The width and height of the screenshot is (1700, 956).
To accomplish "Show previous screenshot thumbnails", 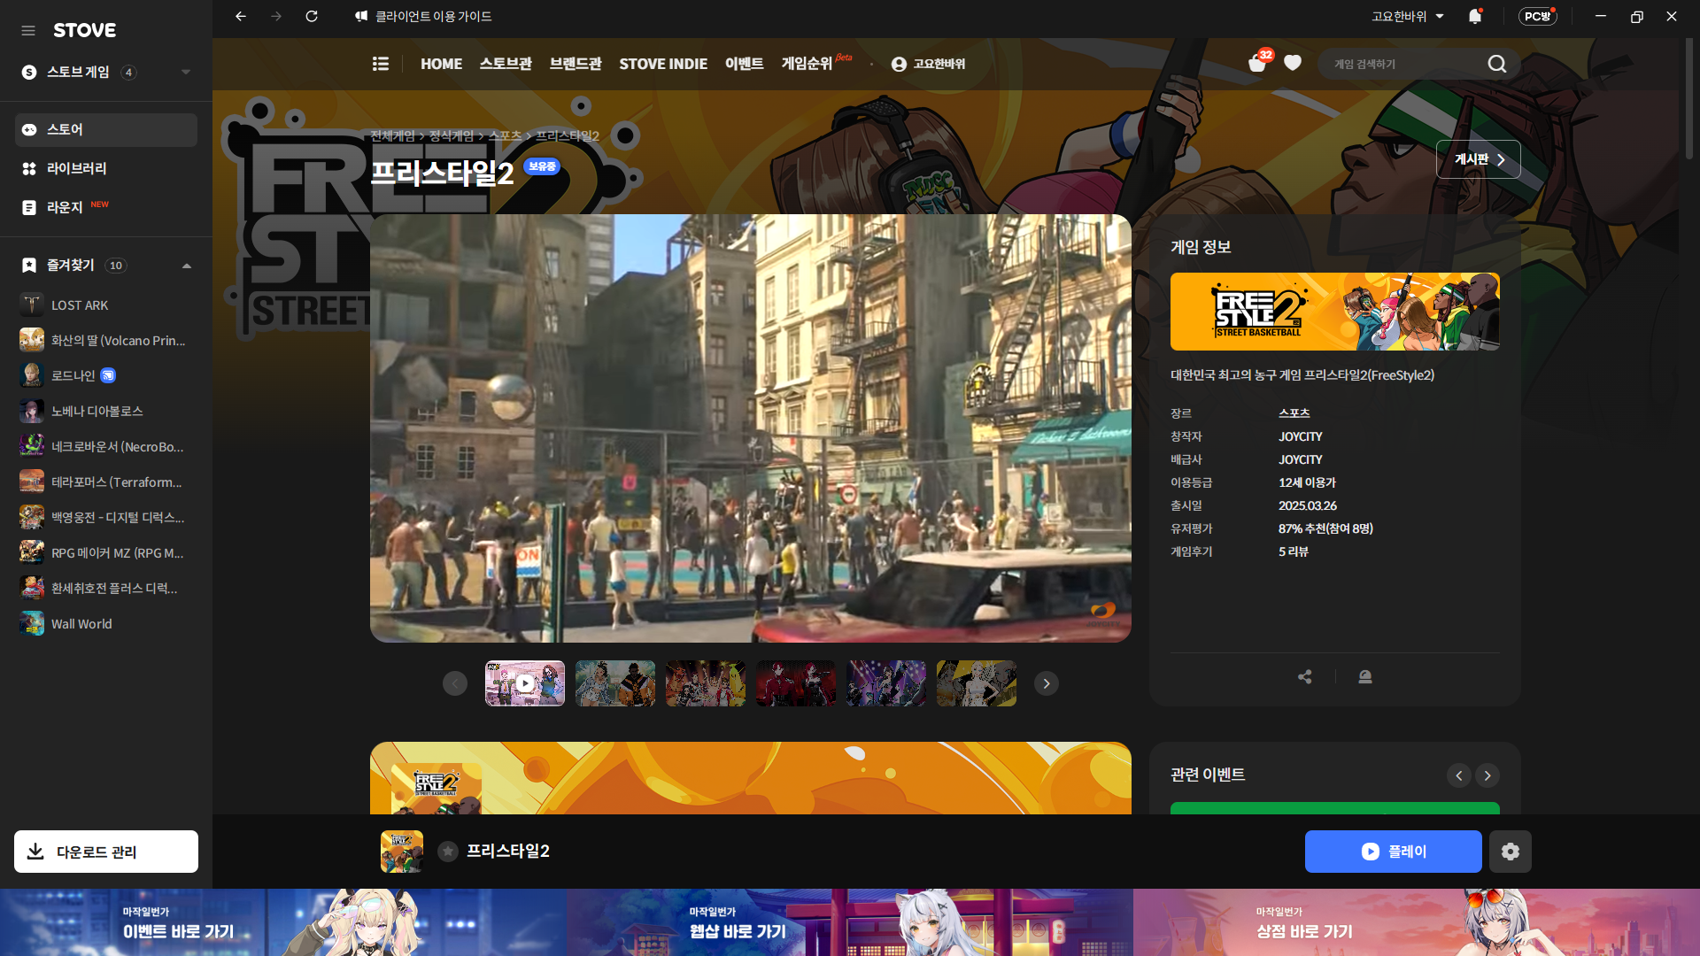I will pyautogui.click(x=455, y=683).
